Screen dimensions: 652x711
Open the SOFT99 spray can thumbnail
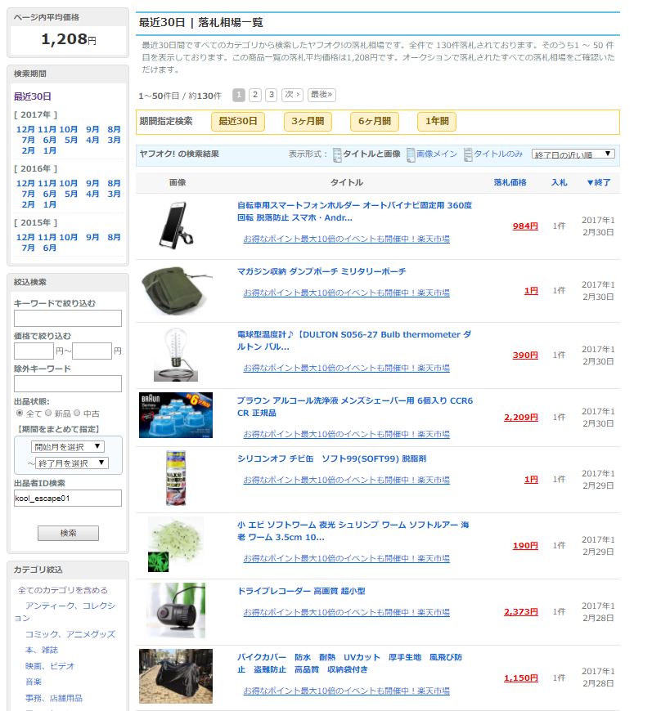point(176,478)
